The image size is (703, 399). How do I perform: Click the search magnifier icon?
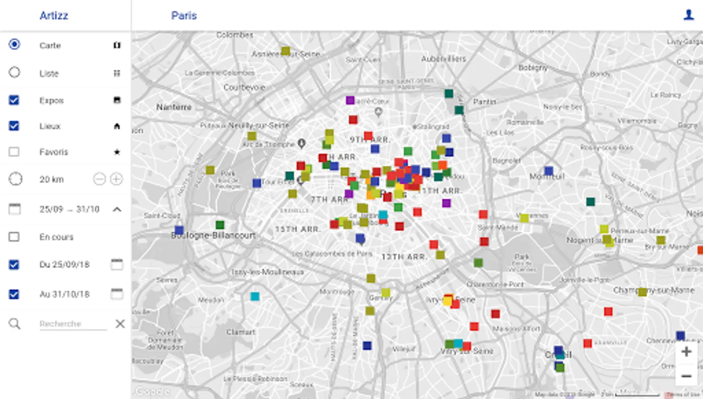tap(15, 324)
